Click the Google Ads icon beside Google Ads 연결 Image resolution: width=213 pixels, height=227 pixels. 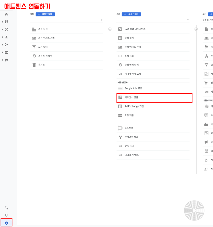(x=120, y=89)
